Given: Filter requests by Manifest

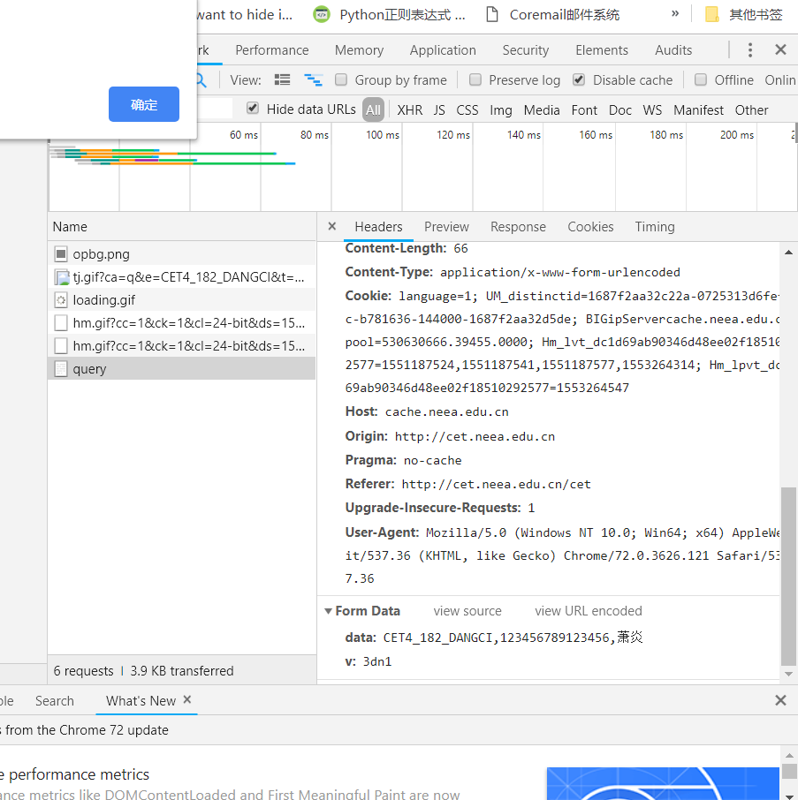Looking at the screenshot, I should tap(698, 109).
